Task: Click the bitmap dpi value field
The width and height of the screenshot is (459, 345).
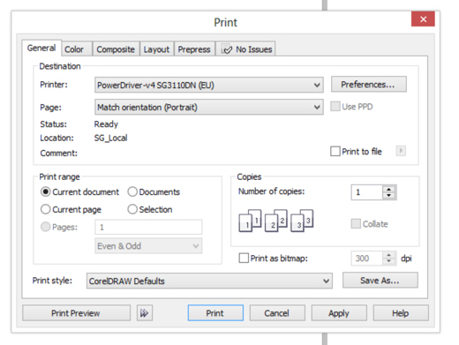Action: coord(367,259)
